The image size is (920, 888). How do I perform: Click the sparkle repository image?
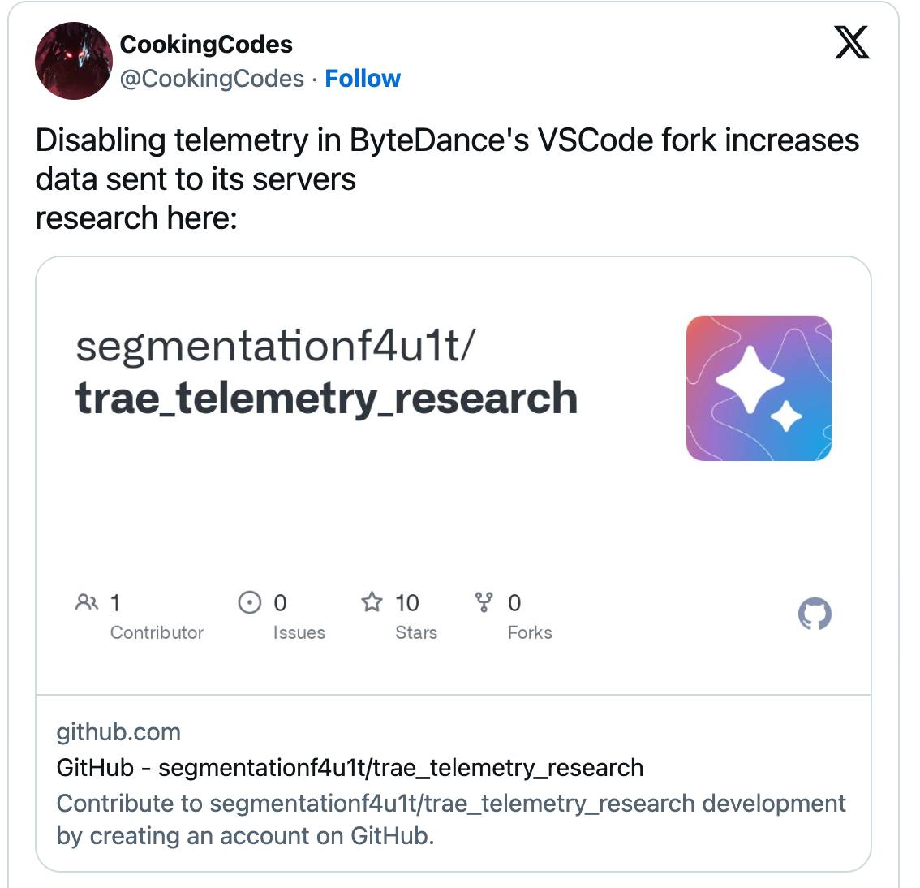tap(759, 388)
